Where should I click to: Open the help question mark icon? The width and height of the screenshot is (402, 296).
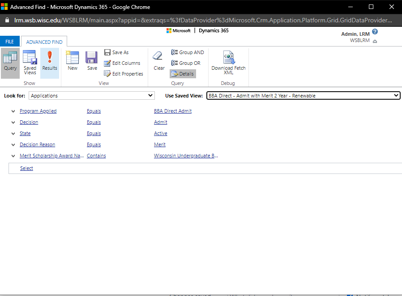(x=375, y=32)
